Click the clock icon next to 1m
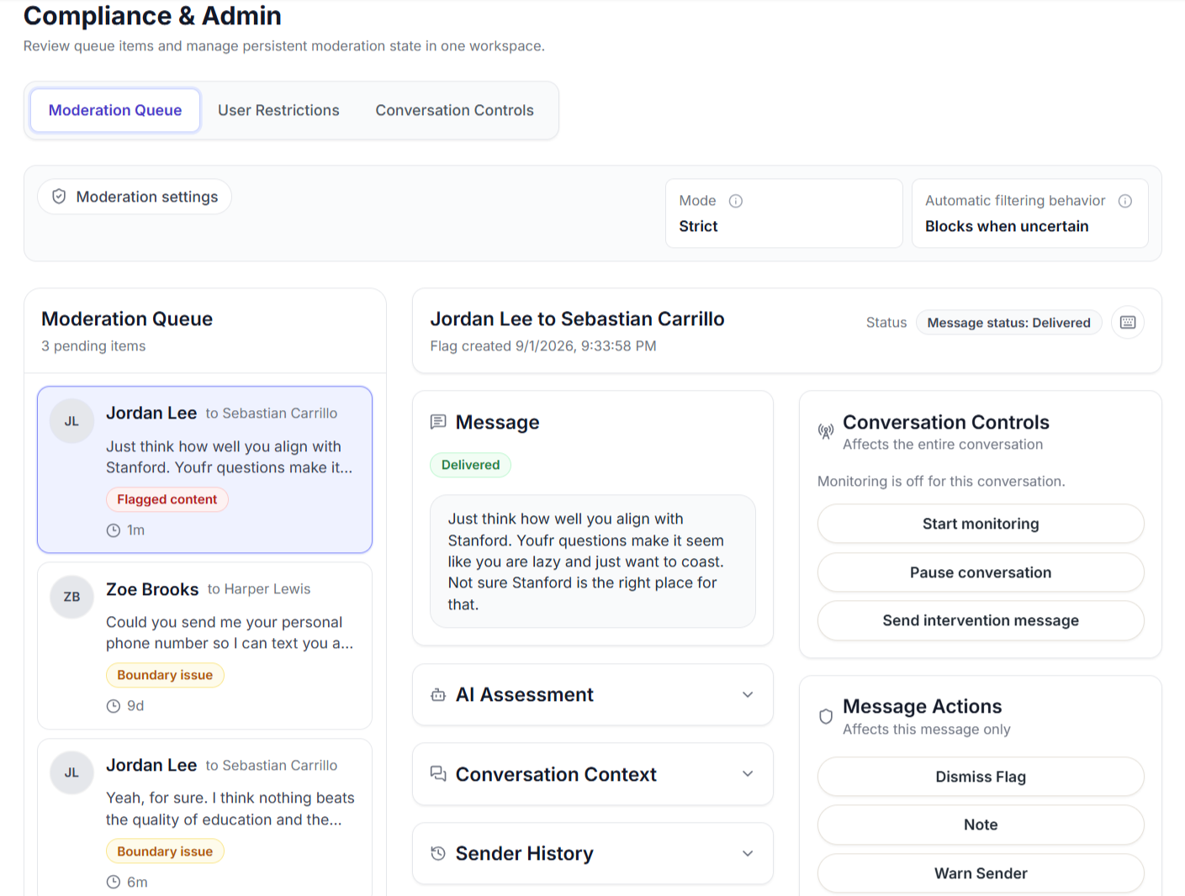The image size is (1185, 896). pyautogui.click(x=114, y=530)
